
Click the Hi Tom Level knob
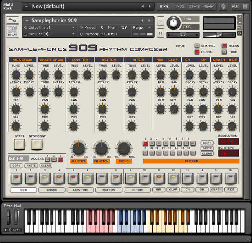click(x=145, y=74)
